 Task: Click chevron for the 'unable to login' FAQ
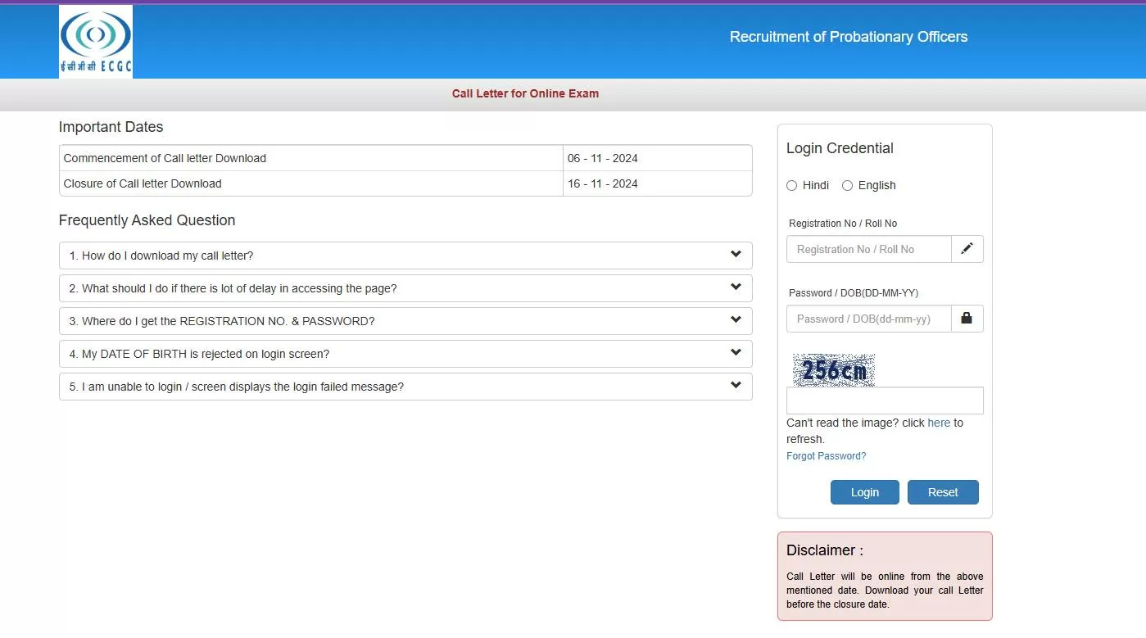click(x=736, y=386)
